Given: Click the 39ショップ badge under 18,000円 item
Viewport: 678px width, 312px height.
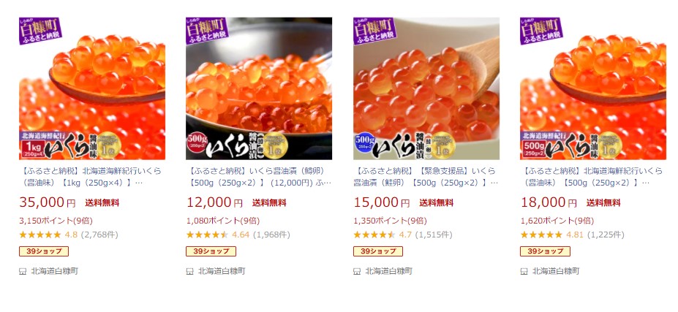Looking at the screenshot, I should (x=546, y=251).
